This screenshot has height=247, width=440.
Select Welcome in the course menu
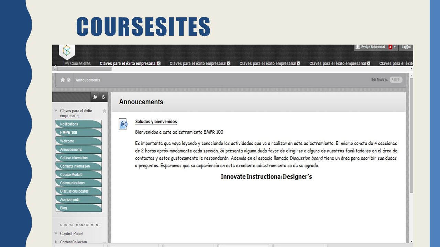[78, 141]
